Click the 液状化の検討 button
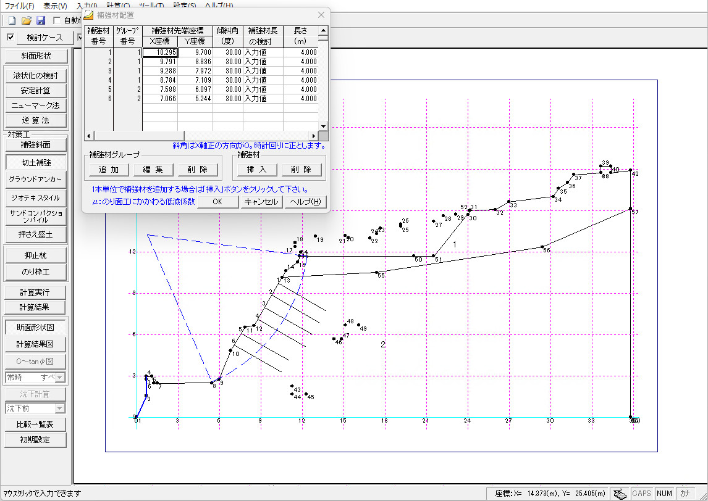The image size is (708, 501). pyautogui.click(x=35, y=76)
